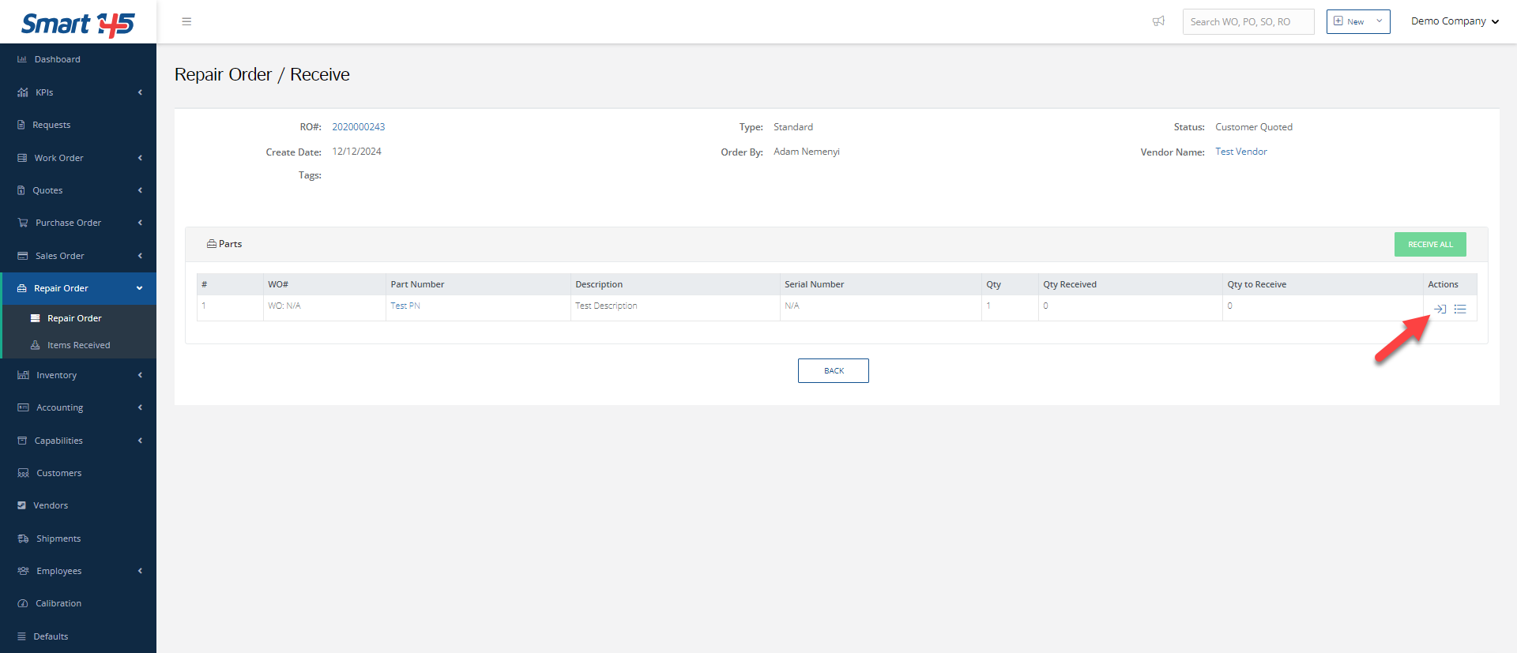The image size is (1517, 653).
Task: Click the Dashboard sidebar icon
Action: point(22,59)
